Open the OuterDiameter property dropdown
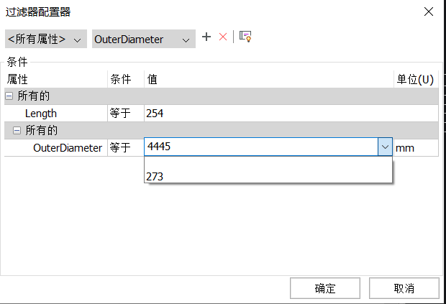The image size is (446, 304). pyautogui.click(x=144, y=39)
